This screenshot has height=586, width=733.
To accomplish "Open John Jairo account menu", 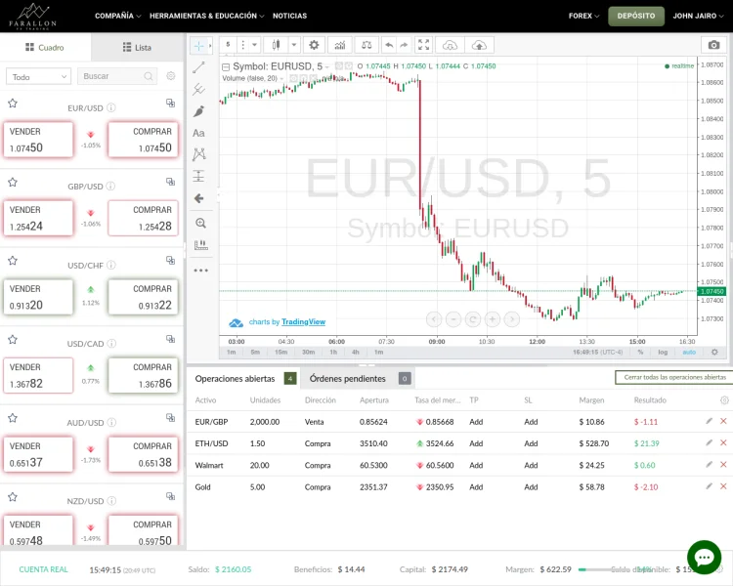I will (698, 16).
